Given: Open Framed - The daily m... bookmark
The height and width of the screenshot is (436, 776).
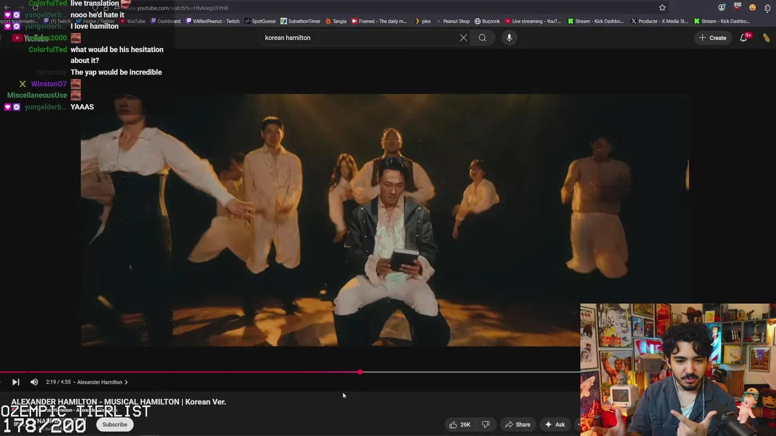Looking at the screenshot, I should pos(379,21).
